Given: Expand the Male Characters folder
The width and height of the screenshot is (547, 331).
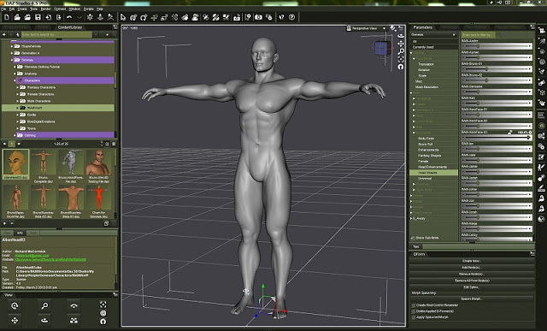Looking at the screenshot, I should pyautogui.click(x=17, y=101).
